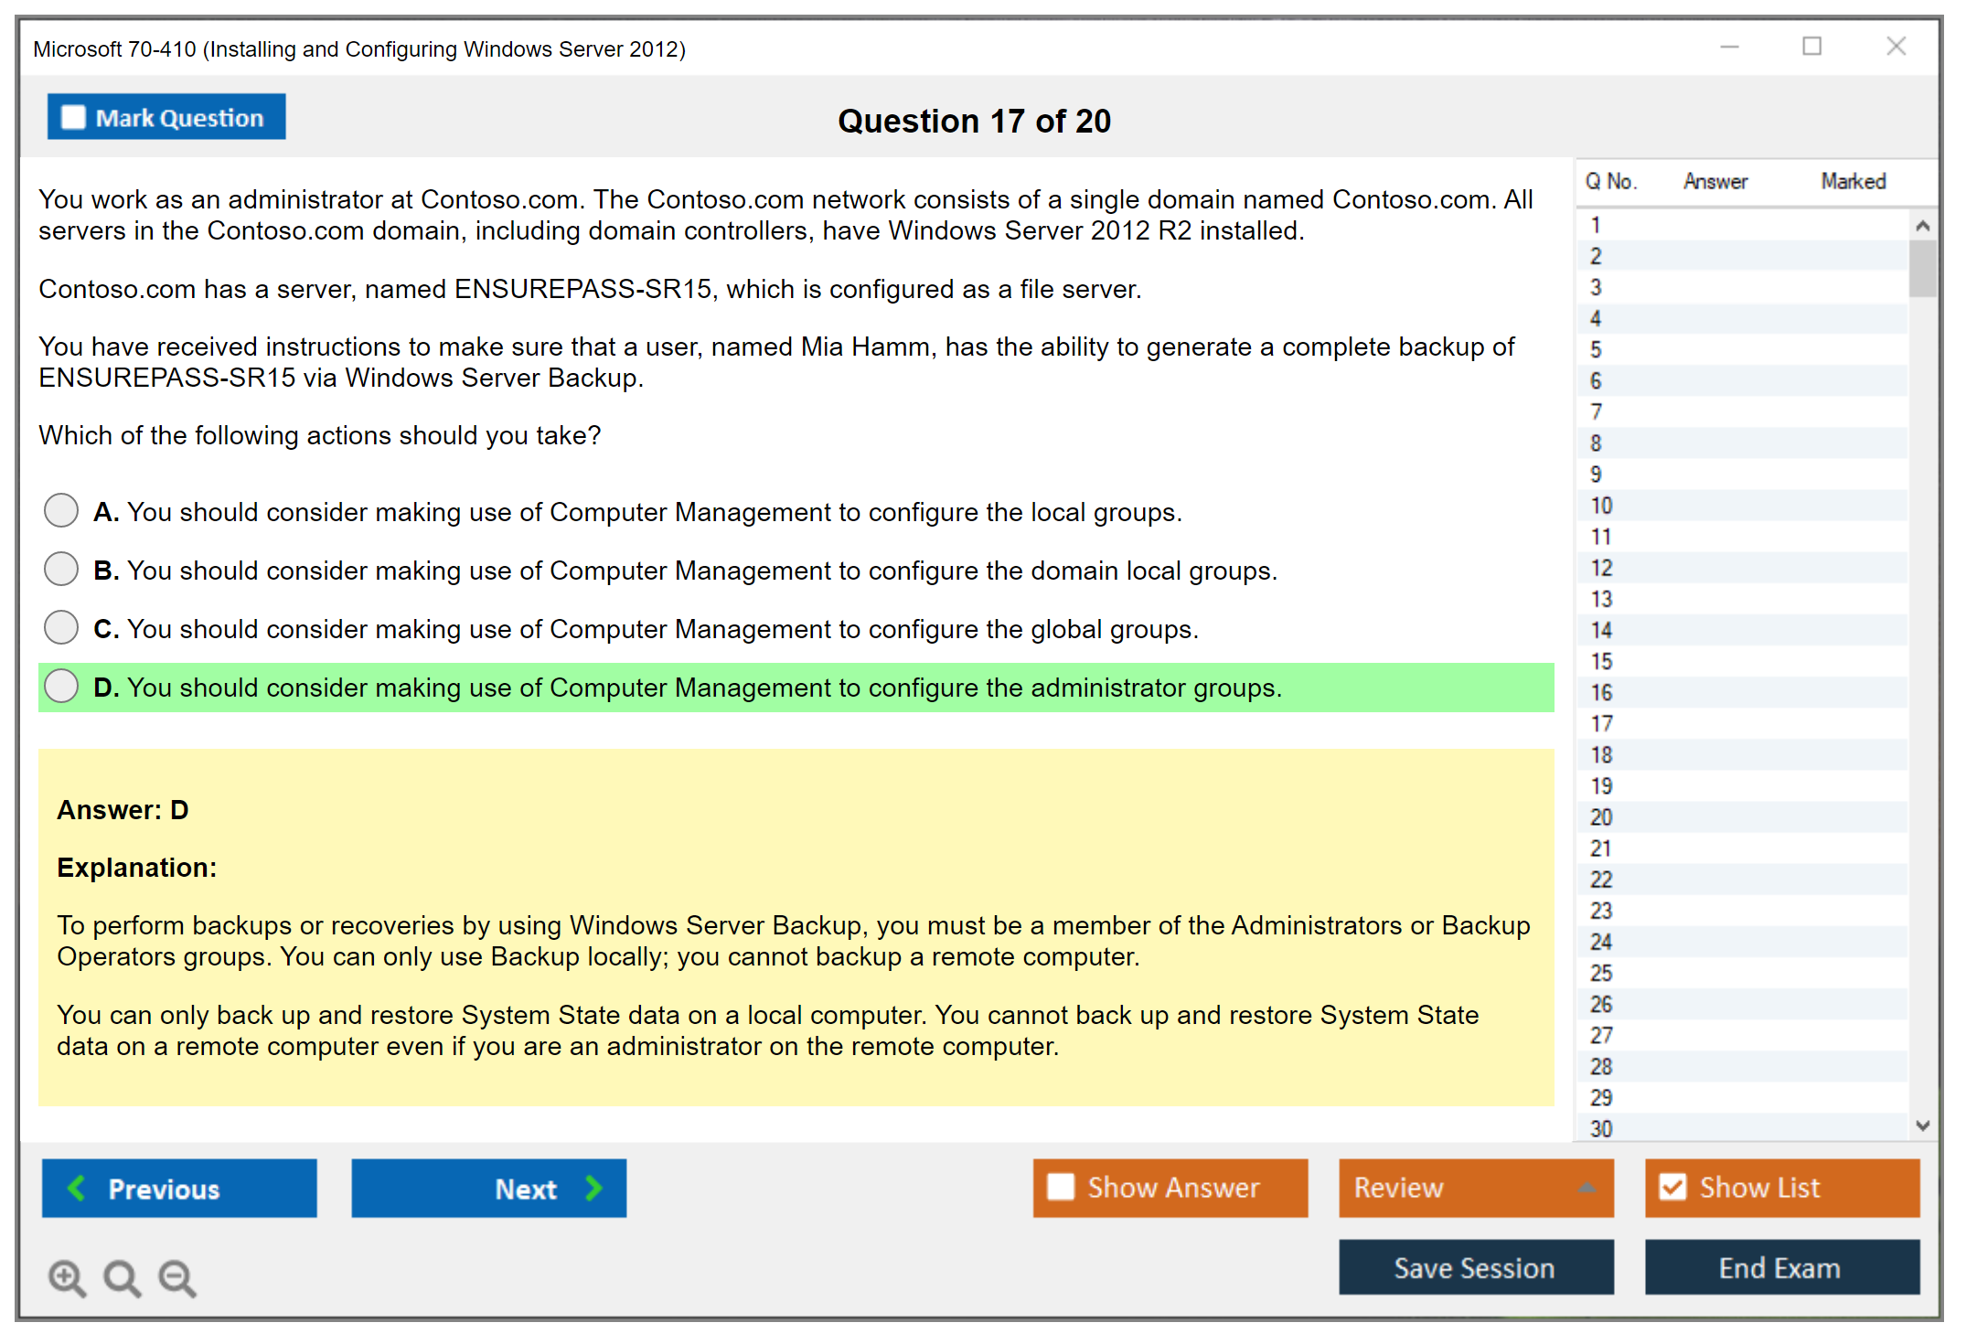
Task: Click the question list scrollbar thumb
Action: pos(1922,269)
